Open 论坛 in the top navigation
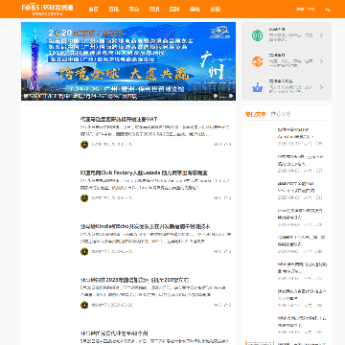Image resolution: width=345 pixels, height=345 pixels. point(215,10)
